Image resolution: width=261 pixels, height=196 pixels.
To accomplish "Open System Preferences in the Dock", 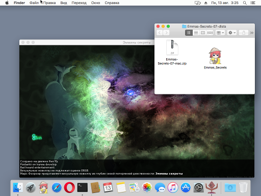I will tap(198, 187).
